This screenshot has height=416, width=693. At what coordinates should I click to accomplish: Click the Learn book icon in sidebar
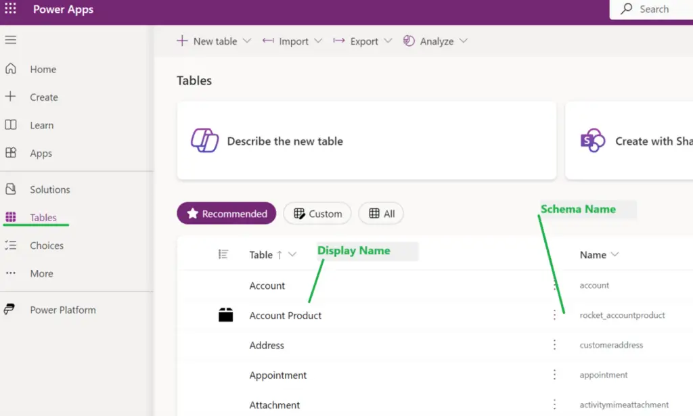coord(11,124)
